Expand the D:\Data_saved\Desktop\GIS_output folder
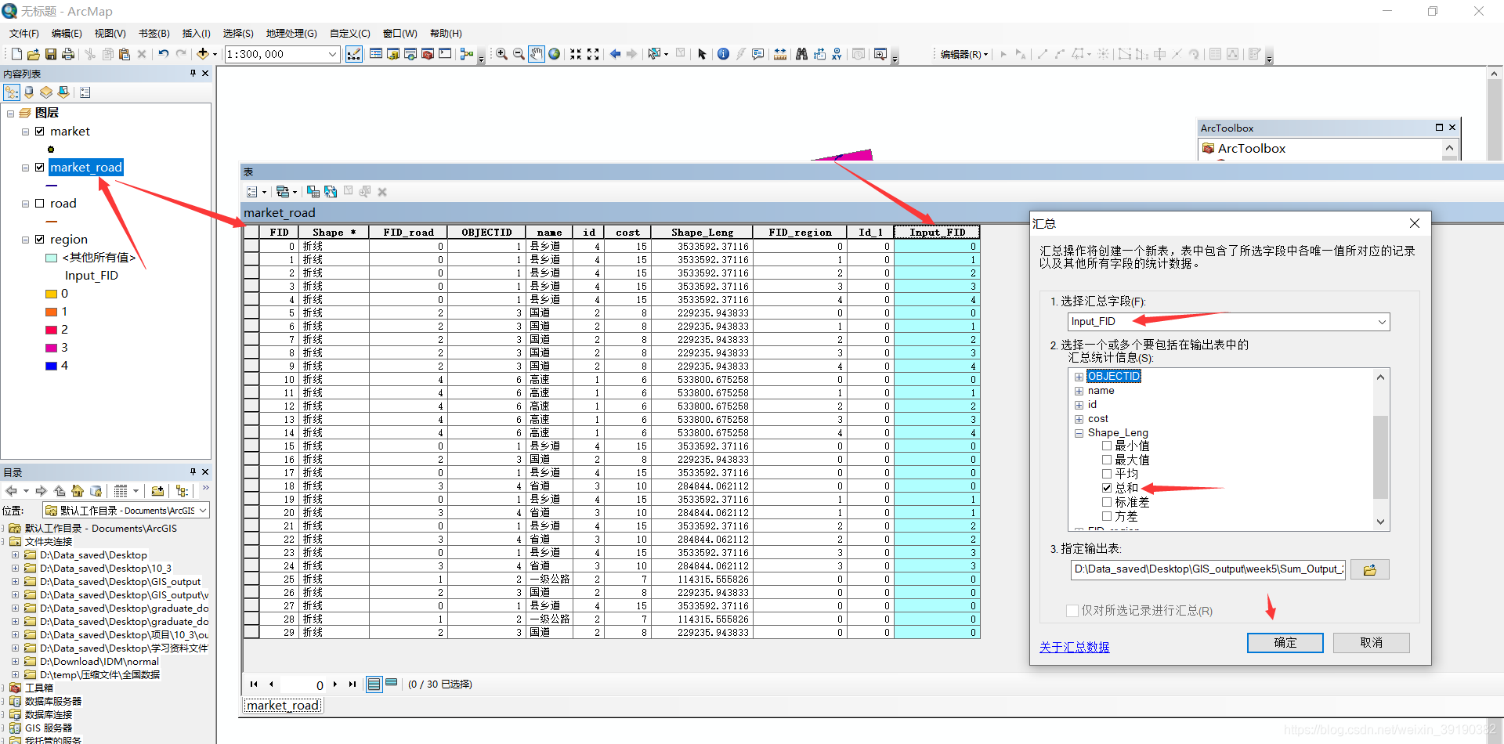The width and height of the screenshot is (1504, 744). click(15, 582)
